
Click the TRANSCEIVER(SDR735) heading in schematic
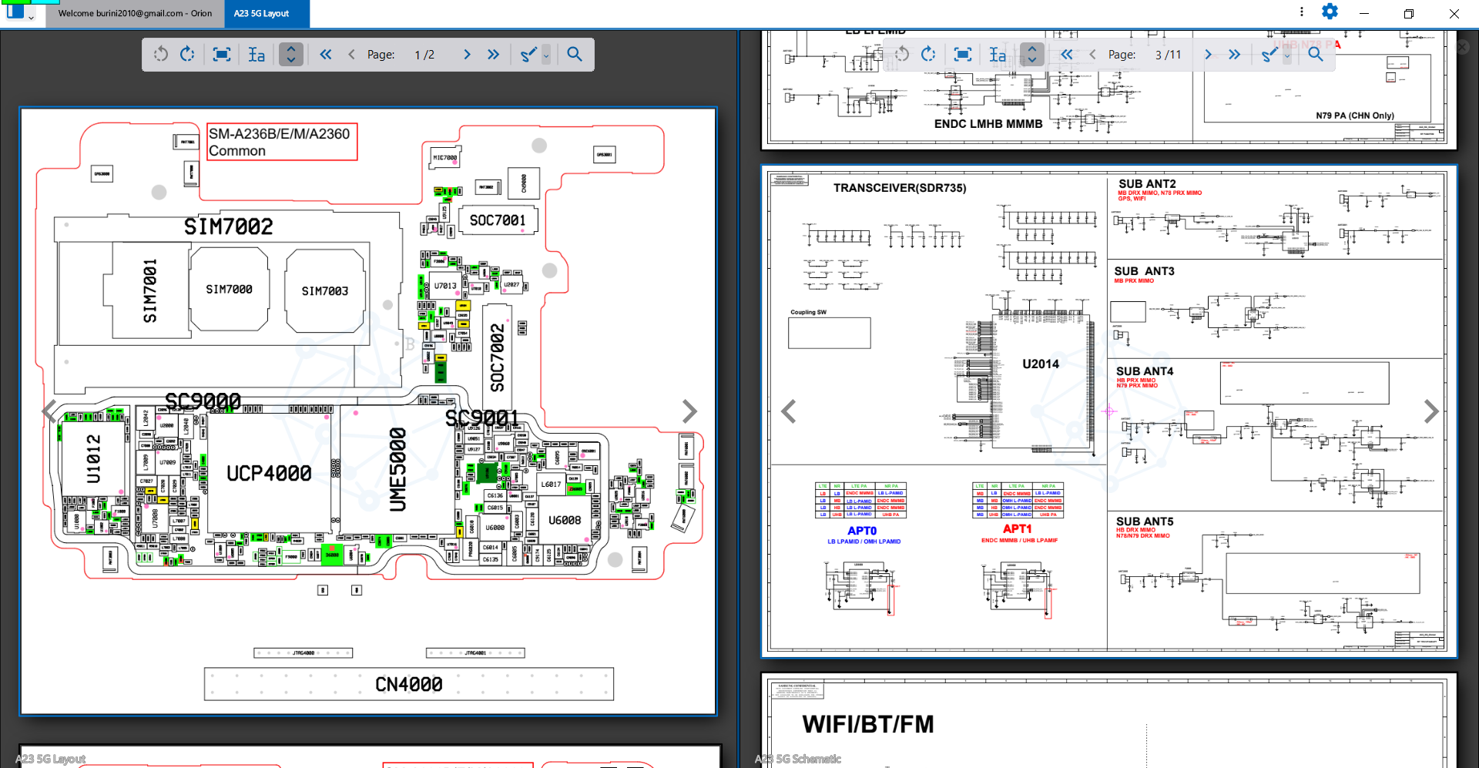pos(900,188)
